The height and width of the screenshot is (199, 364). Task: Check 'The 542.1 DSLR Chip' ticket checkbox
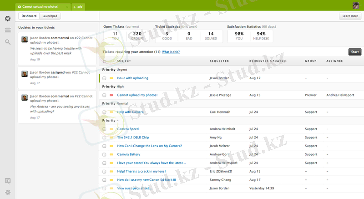[x=105, y=138]
